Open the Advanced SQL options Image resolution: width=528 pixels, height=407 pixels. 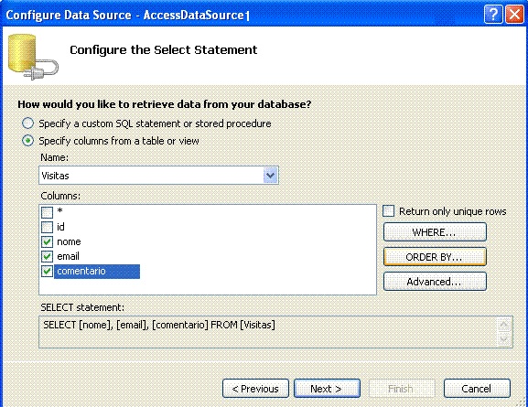click(x=435, y=281)
